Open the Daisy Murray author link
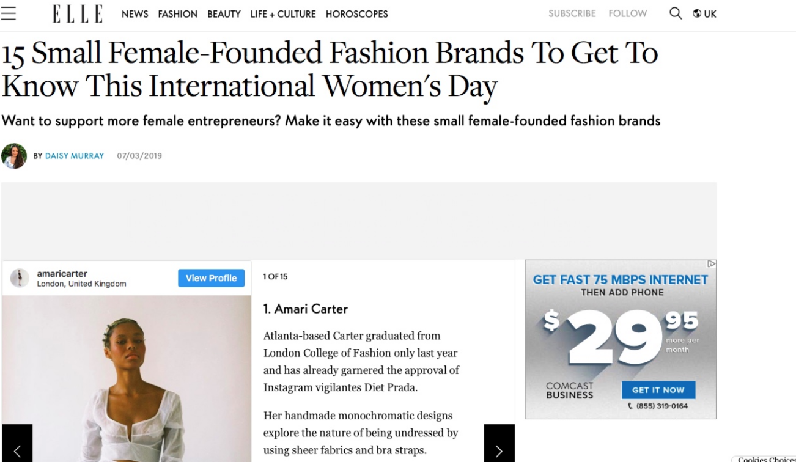Image resolution: width=796 pixels, height=462 pixels. click(73, 156)
